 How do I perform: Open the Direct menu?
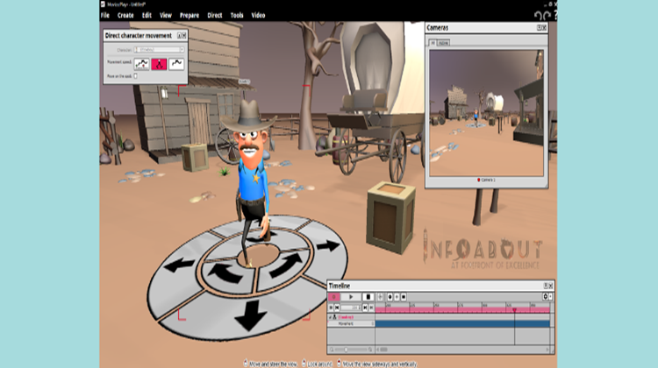tap(214, 15)
